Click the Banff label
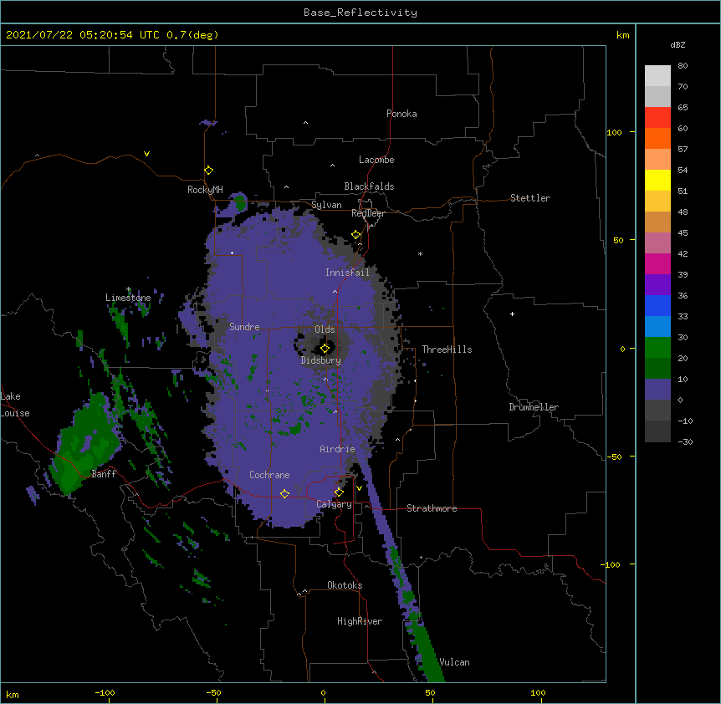721x704 pixels. [104, 474]
